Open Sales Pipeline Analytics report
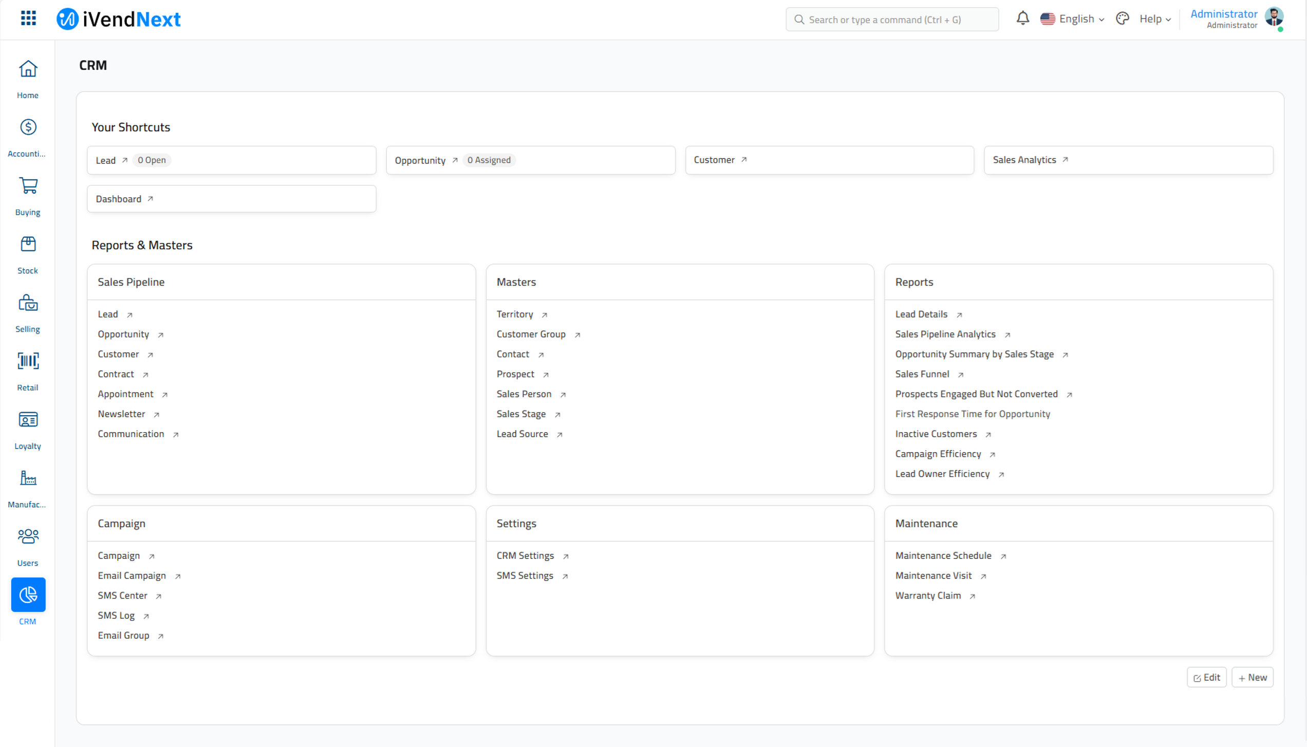Image resolution: width=1307 pixels, height=747 pixels. click(945, 333)
